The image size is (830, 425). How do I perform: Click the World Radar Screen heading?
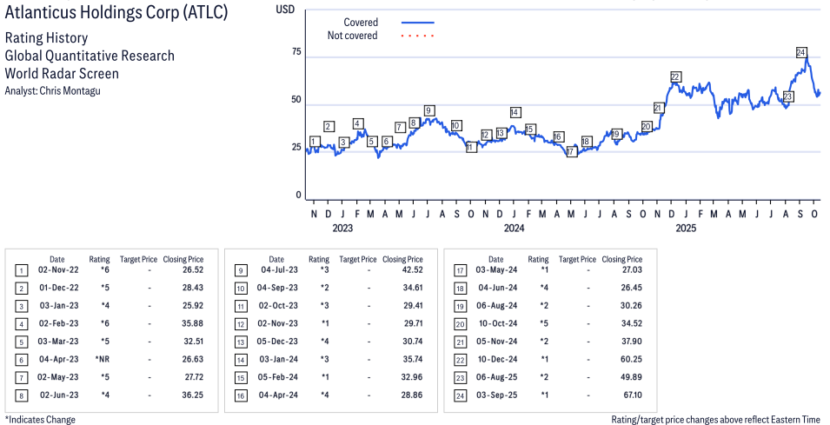pyautogui.click(x=62, y=74)
